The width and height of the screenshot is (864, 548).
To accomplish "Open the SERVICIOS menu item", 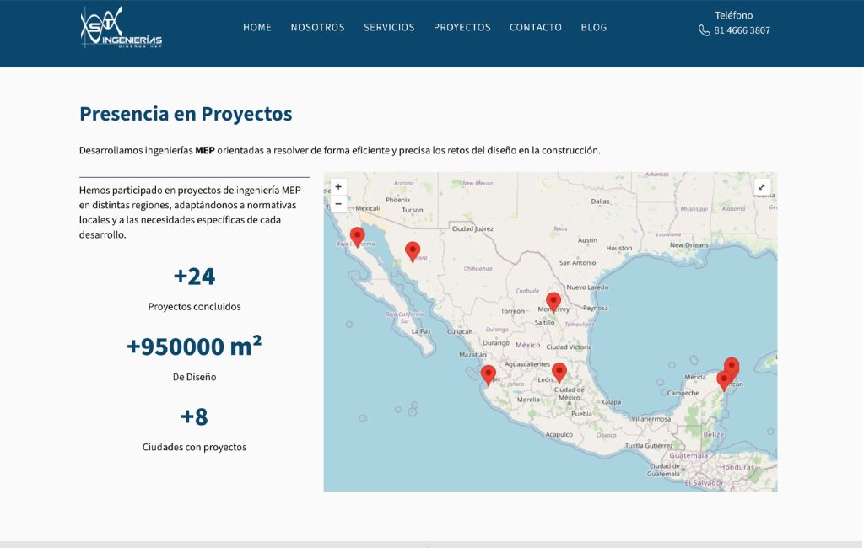I will (389, 28).
